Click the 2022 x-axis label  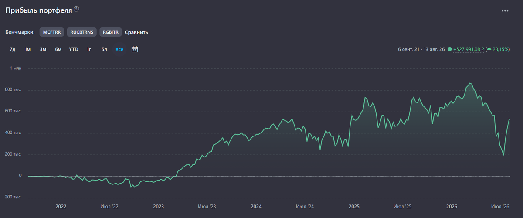[x=61, y=206]
